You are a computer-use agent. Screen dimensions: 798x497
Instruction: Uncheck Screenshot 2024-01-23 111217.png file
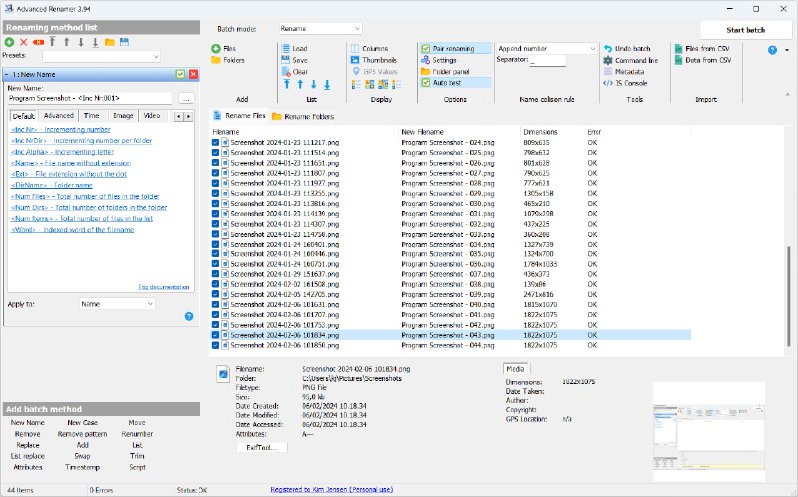[215, 142]
